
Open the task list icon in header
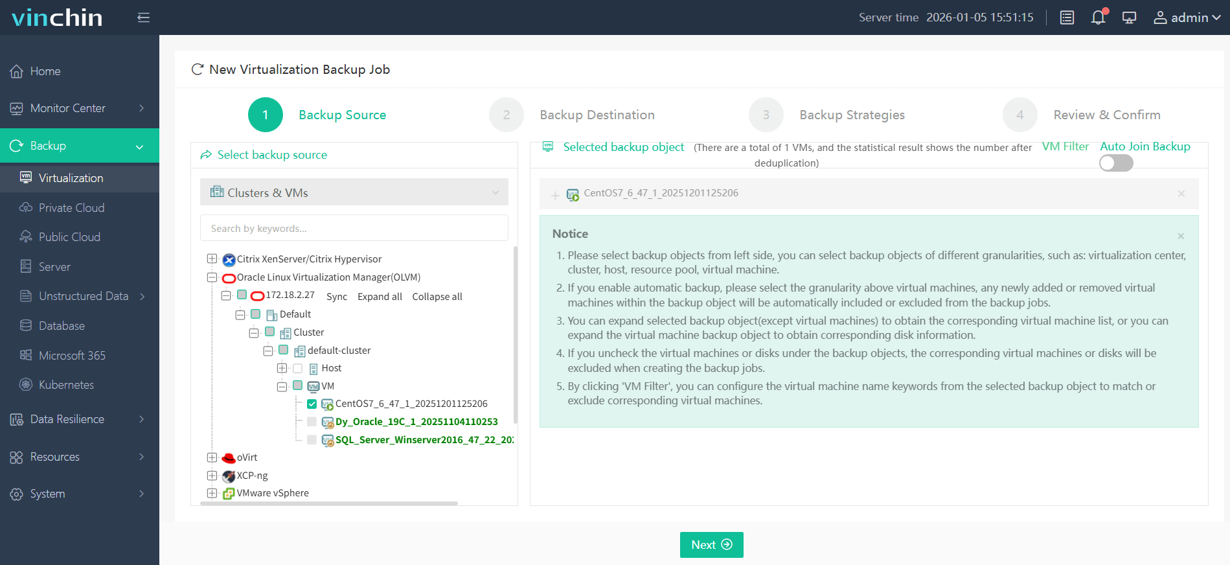[1067, 17]
